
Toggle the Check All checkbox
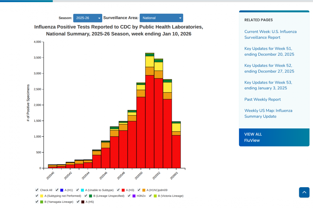coord(37,190)
